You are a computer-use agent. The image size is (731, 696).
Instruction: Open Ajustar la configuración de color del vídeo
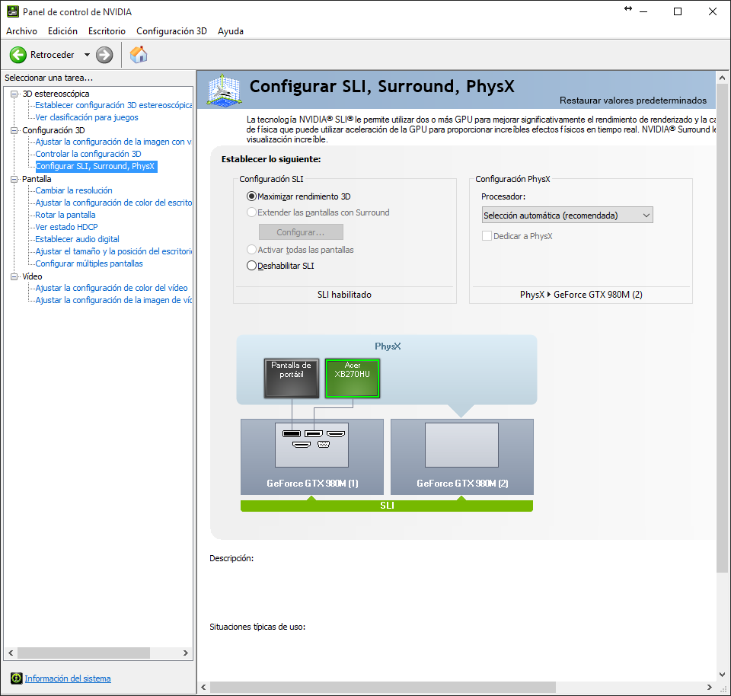(111, 288)
